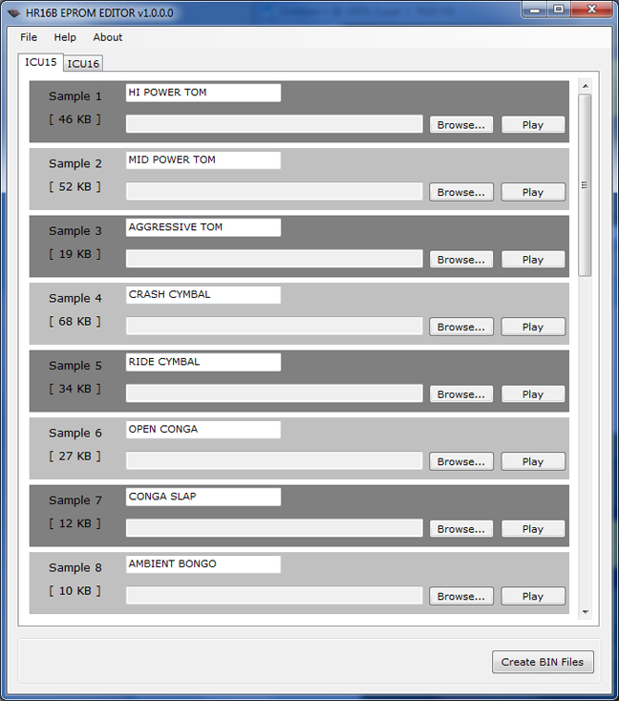The height and width of the screenshot is (701, 619).
Task: Click the vertical scrollbar thumb
Action: coord(585,185)
